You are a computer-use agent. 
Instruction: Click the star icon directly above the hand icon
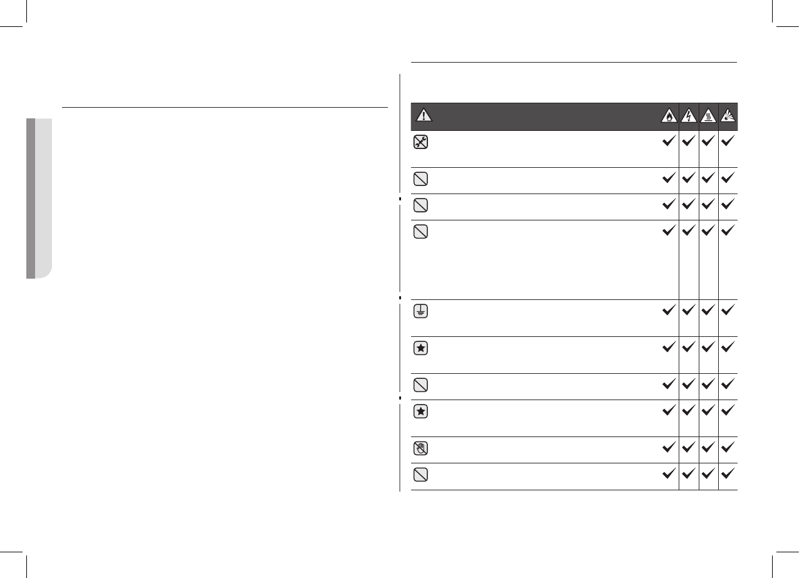(421, 411)
